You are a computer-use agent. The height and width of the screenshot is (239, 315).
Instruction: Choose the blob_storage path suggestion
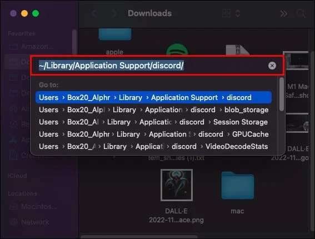153,109
